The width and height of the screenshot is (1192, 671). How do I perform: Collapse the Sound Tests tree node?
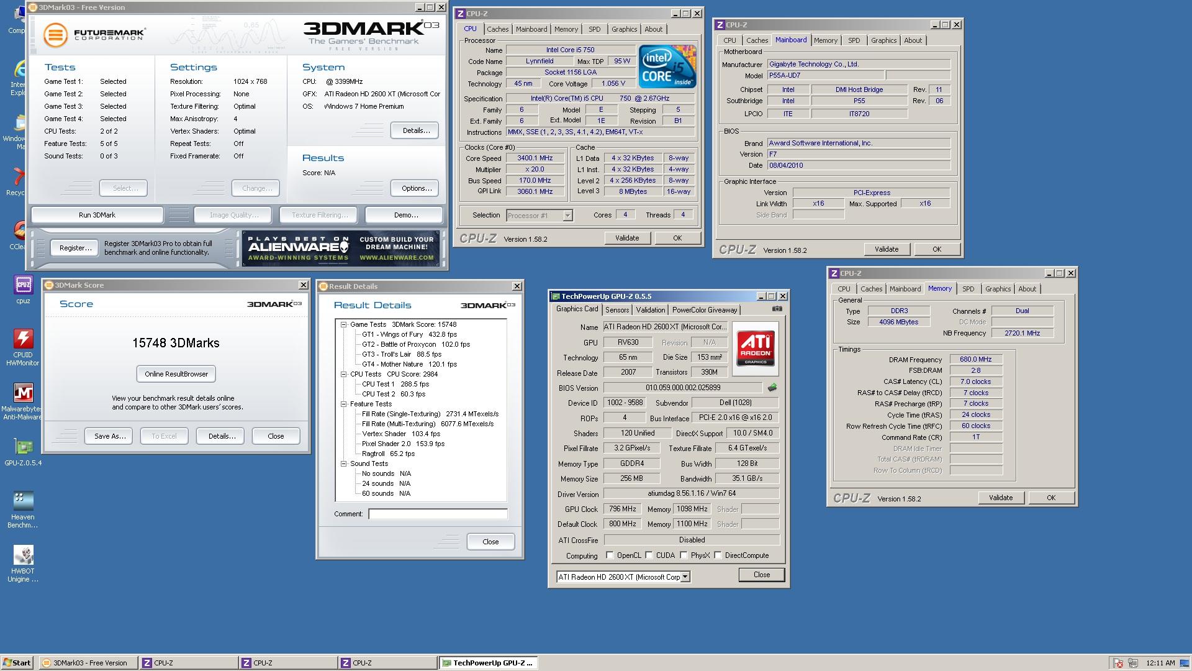coord(343,463)
